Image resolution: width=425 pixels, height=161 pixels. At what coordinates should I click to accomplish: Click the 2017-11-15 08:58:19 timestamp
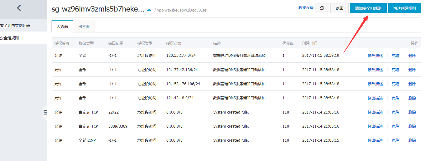tap(321, 56)
